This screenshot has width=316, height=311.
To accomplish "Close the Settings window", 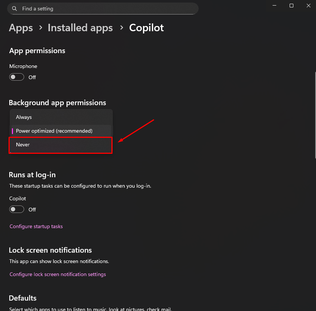I will click(308, 6).
